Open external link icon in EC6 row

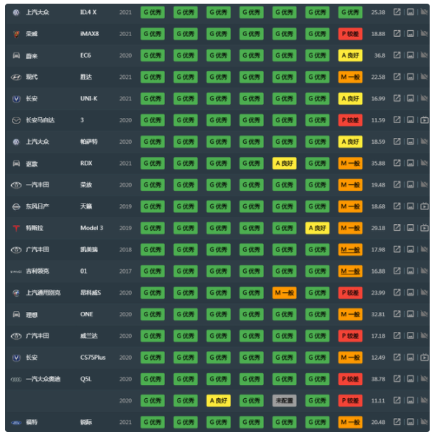pyautogui.click(x=397, y=55)
